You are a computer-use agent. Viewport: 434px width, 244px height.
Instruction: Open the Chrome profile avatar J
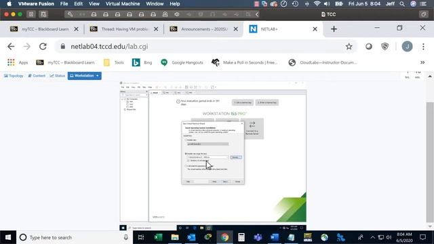[x=407, y=47]
